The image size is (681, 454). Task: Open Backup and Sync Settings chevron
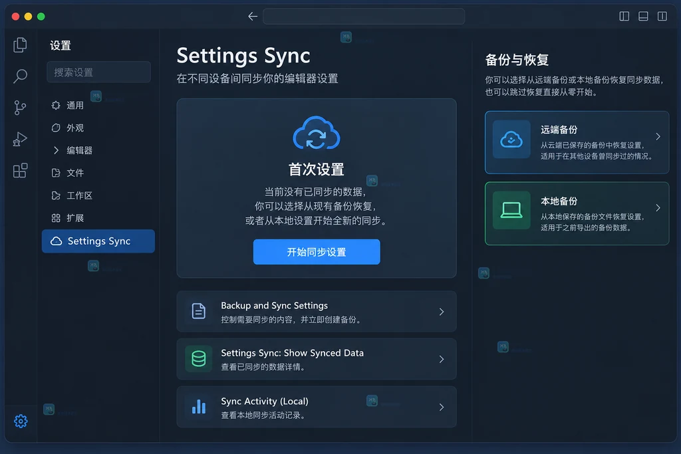click(x=442, y=312)
